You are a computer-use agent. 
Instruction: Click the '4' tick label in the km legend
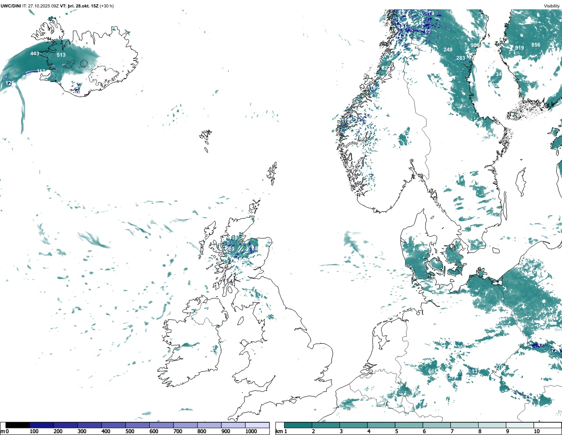point(368,431)
